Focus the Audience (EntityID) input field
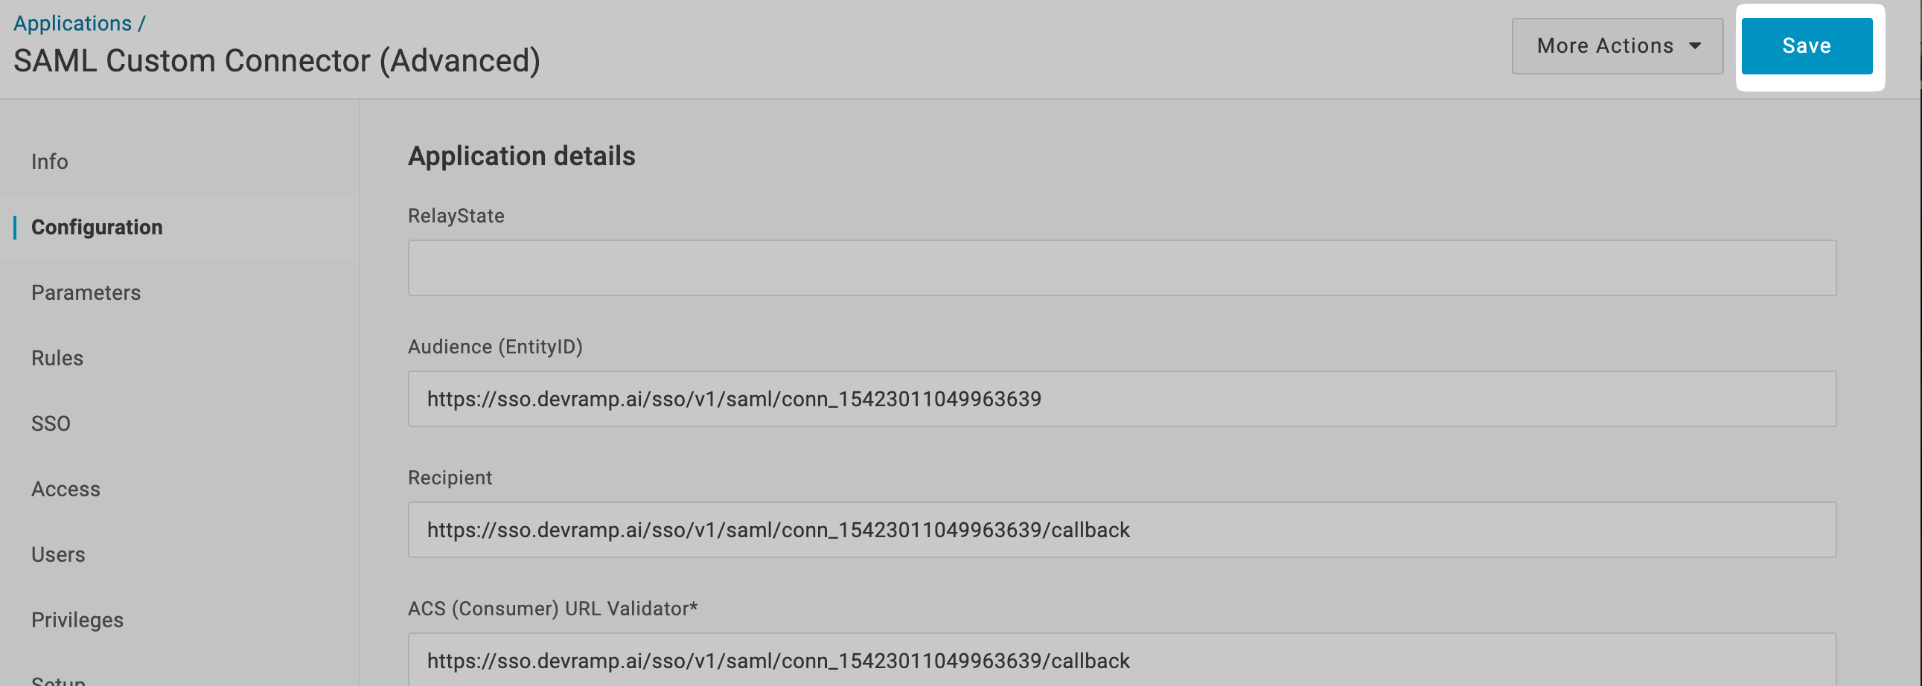This screenshot has width=1922, height=686. [1122, 400]
